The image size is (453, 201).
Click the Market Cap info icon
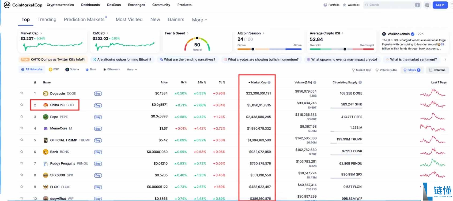coord(269,82)
